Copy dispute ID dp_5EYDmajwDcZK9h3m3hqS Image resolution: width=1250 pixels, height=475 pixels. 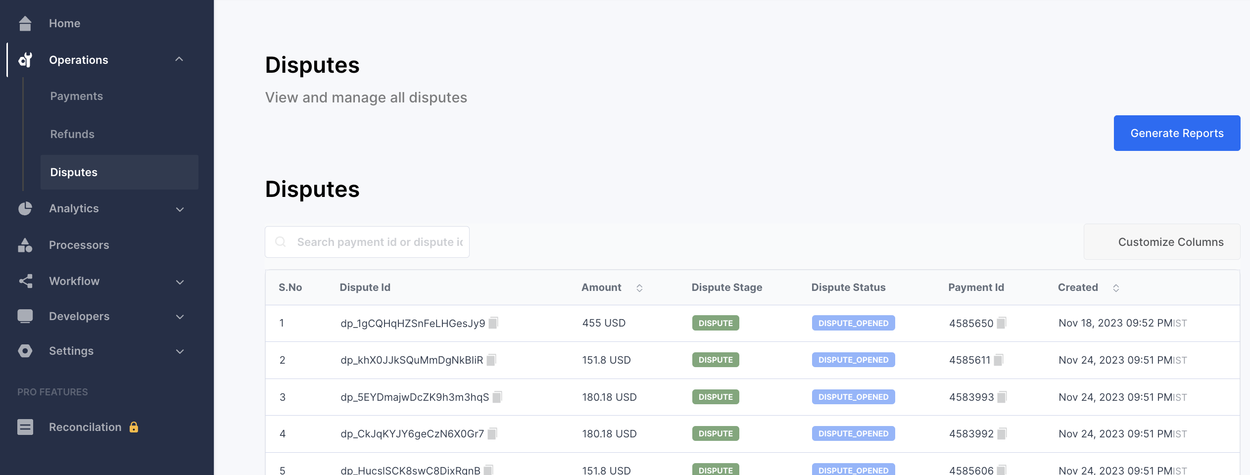497,397
